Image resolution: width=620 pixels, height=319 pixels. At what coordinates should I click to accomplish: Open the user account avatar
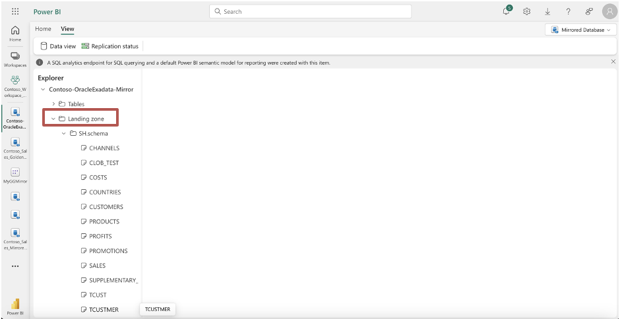[609, 11]
